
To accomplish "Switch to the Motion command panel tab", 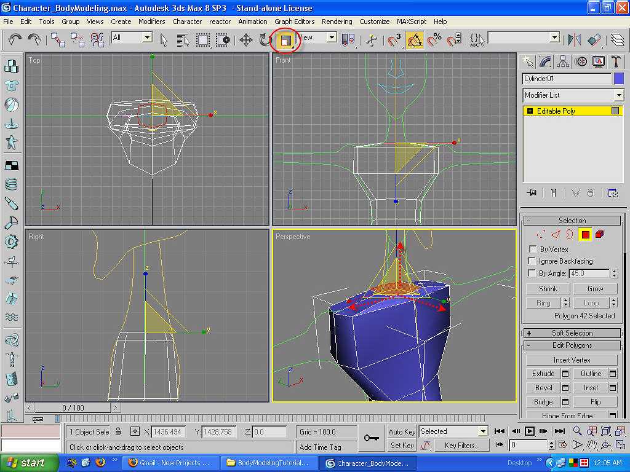I will [581, 61].
